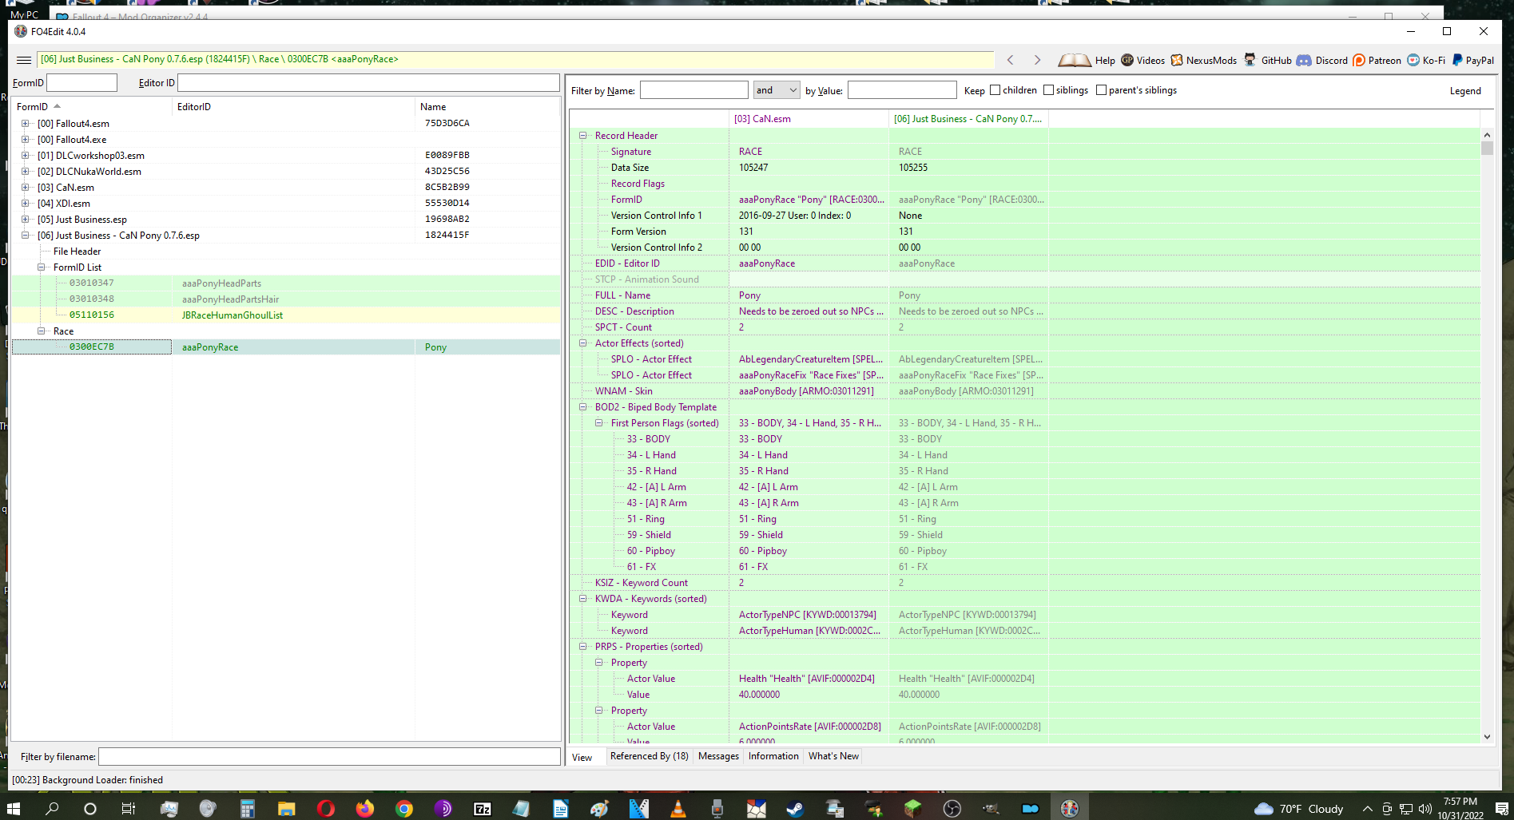Open Windows Start menu
Viewport: 1514px width, 820px height.
(x=13, y=809)
